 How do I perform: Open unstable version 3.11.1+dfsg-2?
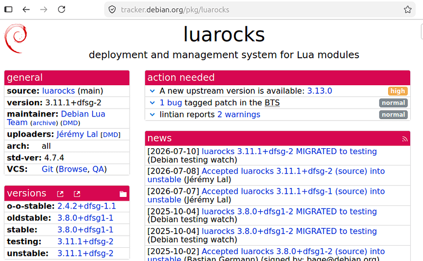85,254
